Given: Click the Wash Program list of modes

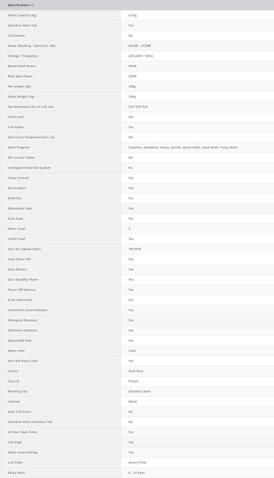Looking at the screenshot, I should pos(183,147).
